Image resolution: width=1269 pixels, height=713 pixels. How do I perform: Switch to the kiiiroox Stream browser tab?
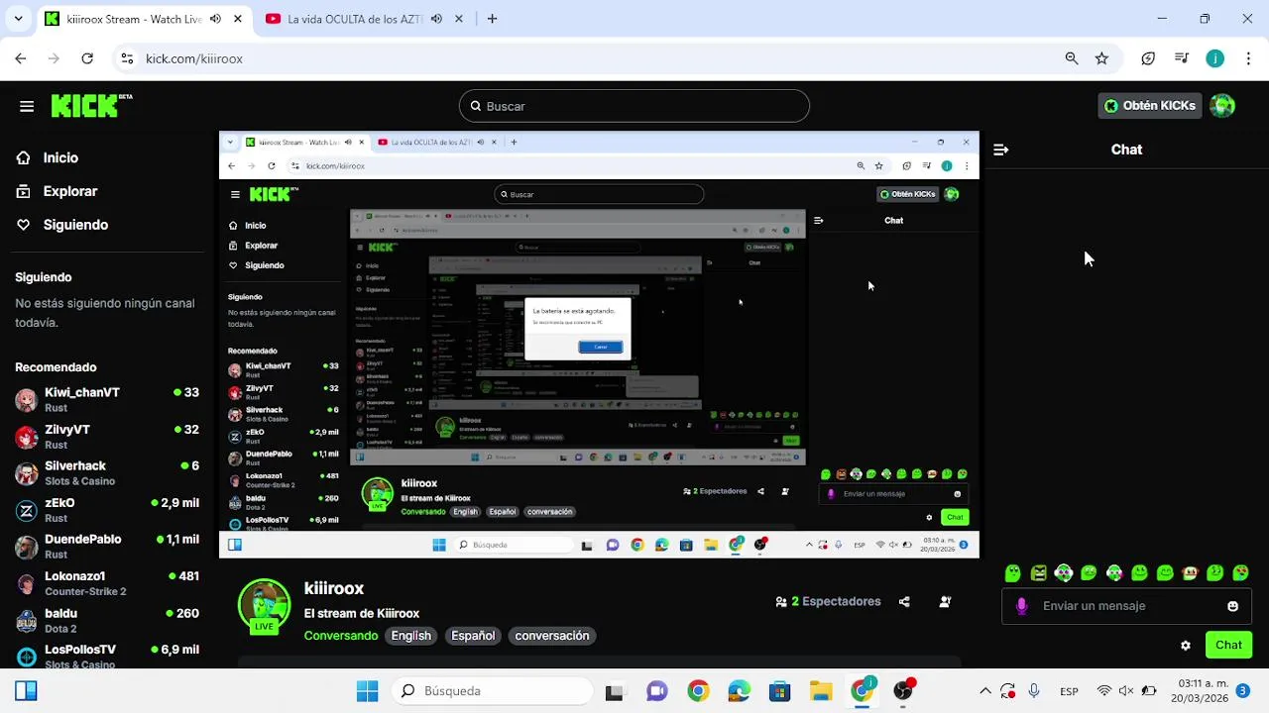[145, 19]
